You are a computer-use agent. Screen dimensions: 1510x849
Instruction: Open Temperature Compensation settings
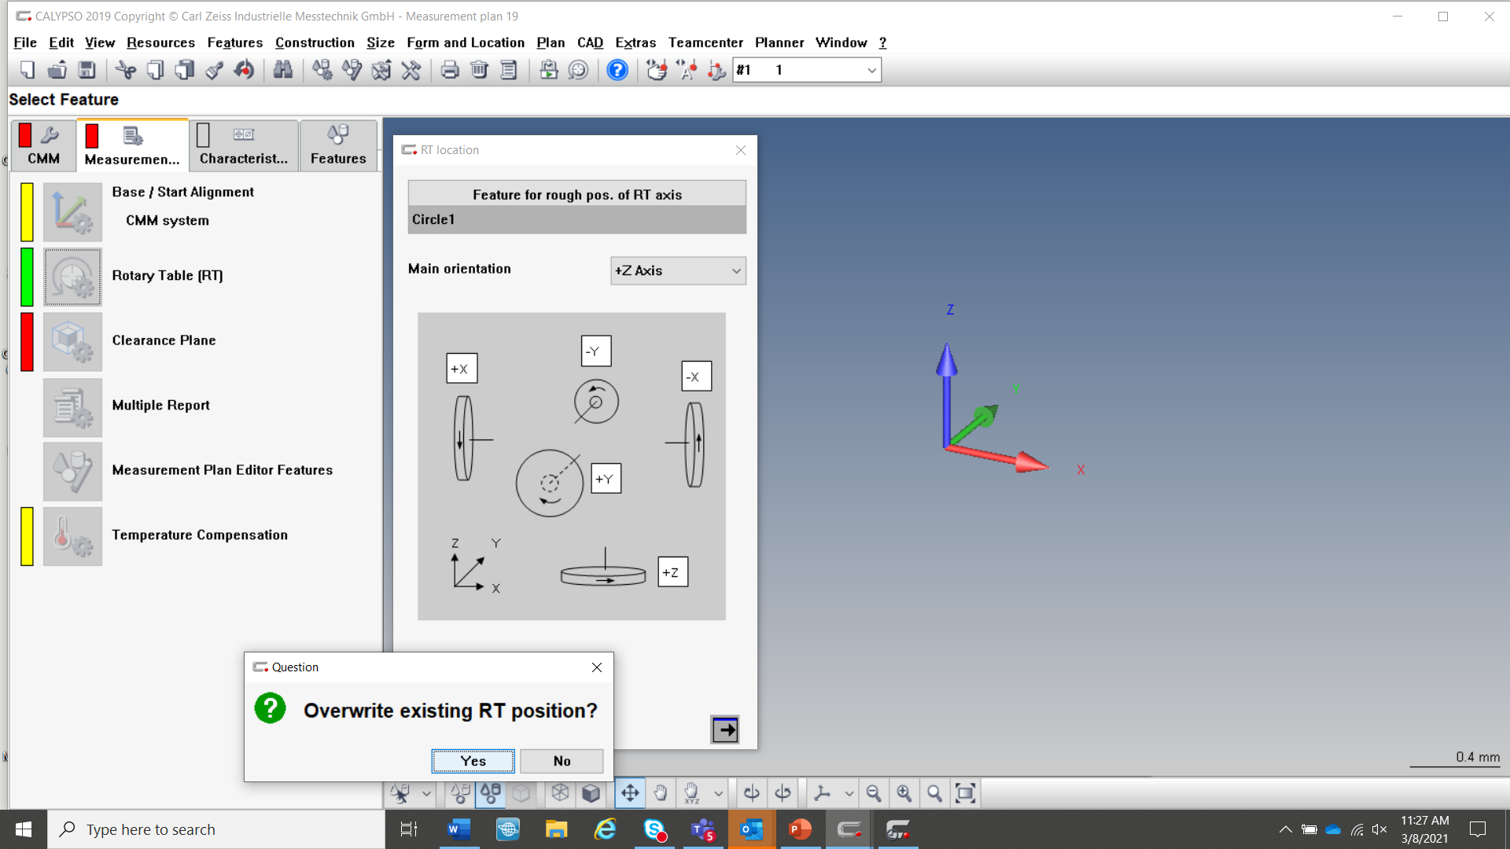[200, 535]
